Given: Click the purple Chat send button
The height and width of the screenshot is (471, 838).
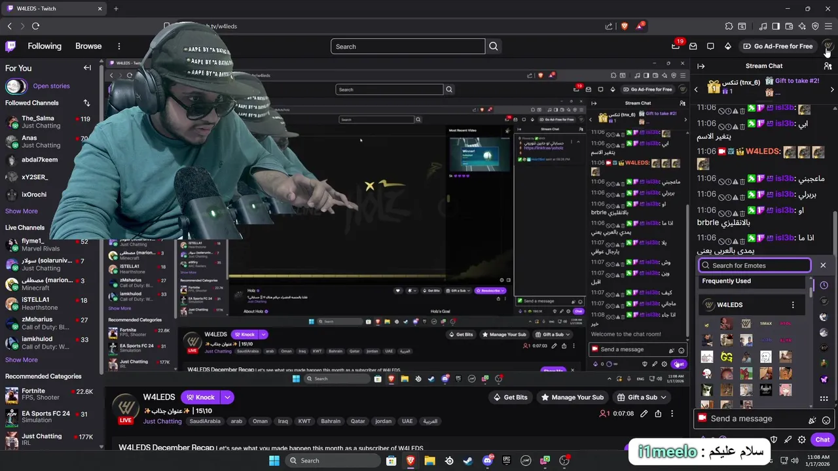Looking at the screenshot, I should click(x=822, y=440).
